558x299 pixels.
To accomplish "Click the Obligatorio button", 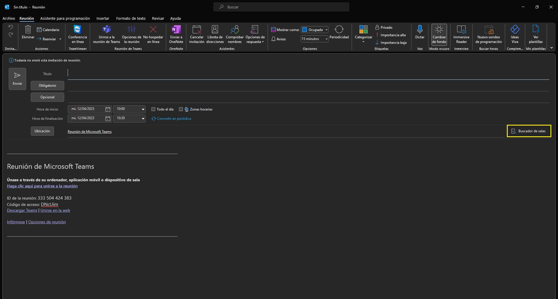I will (x=47, y=86).
